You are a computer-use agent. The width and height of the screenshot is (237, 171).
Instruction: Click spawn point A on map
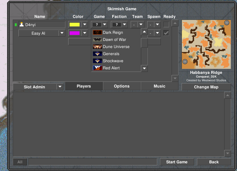(227, 23)
